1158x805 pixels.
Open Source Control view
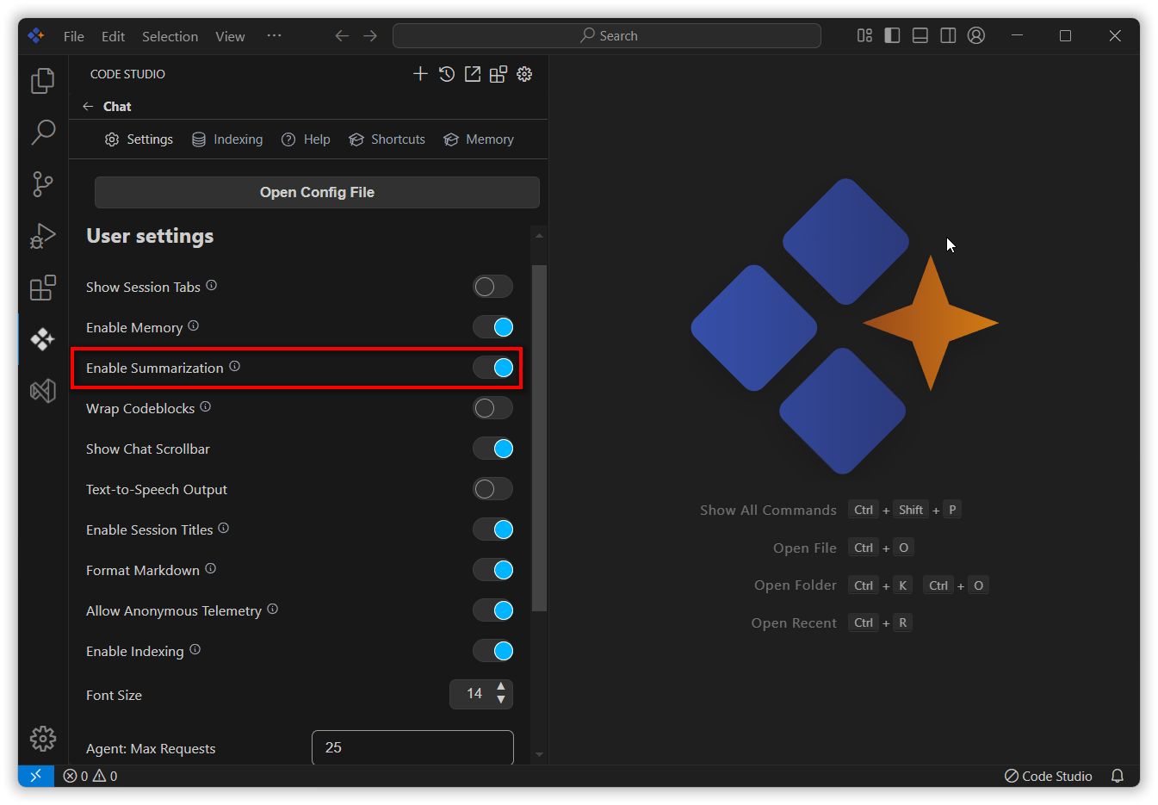pos(42,184)
